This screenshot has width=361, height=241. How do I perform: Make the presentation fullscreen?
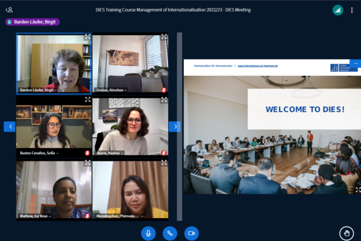click(x=358, y=189)
